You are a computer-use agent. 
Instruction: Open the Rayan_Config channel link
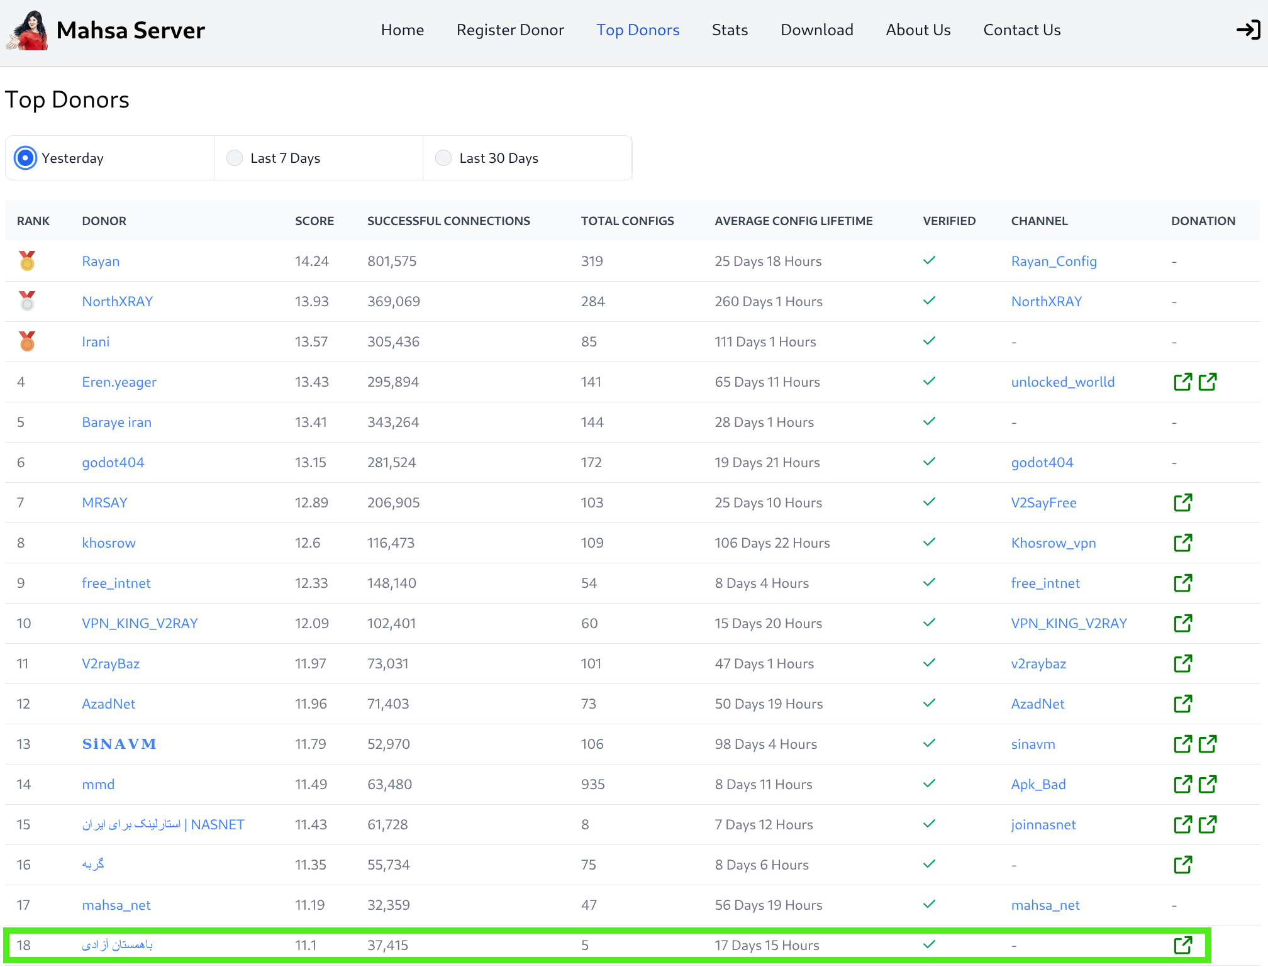click(1054, 261)
